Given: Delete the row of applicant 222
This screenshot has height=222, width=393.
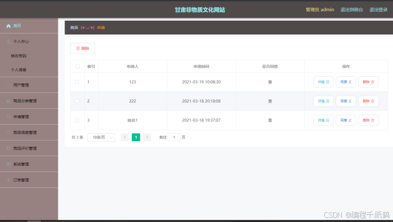Looking at the screenshot, I should pyautogui.click(x=368, y=101).
